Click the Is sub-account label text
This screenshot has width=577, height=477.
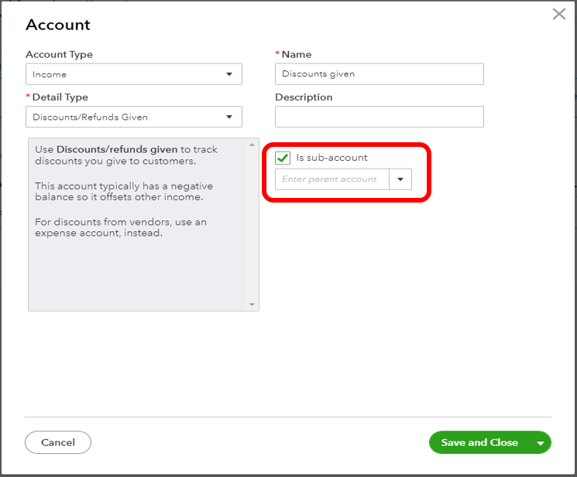pos(331,158)
